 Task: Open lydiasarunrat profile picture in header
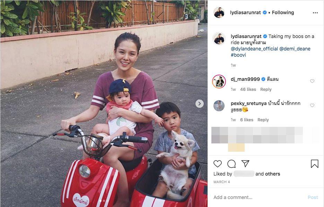coord(219,12)
